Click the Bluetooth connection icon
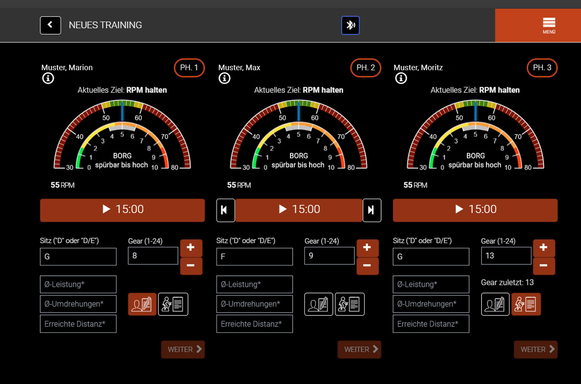The width and height of the screenshot is (581, 384). pyautogui.click(x=350, y=25)
